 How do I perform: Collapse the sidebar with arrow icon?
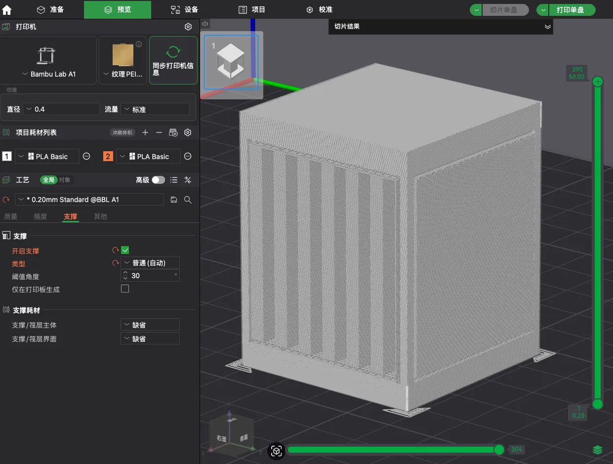[x=205, y=24]
